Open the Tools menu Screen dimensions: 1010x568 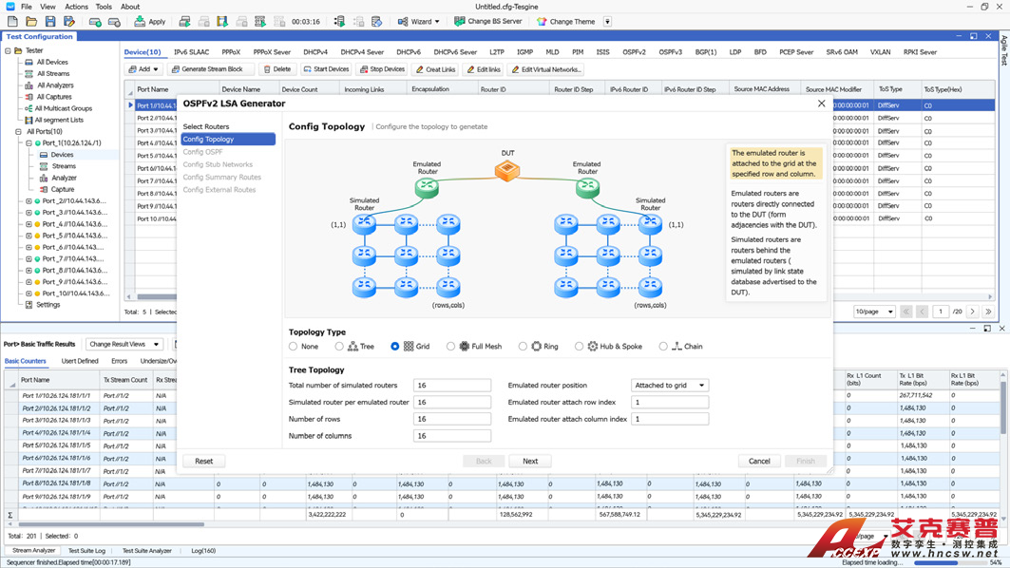[x=104, y=7]
